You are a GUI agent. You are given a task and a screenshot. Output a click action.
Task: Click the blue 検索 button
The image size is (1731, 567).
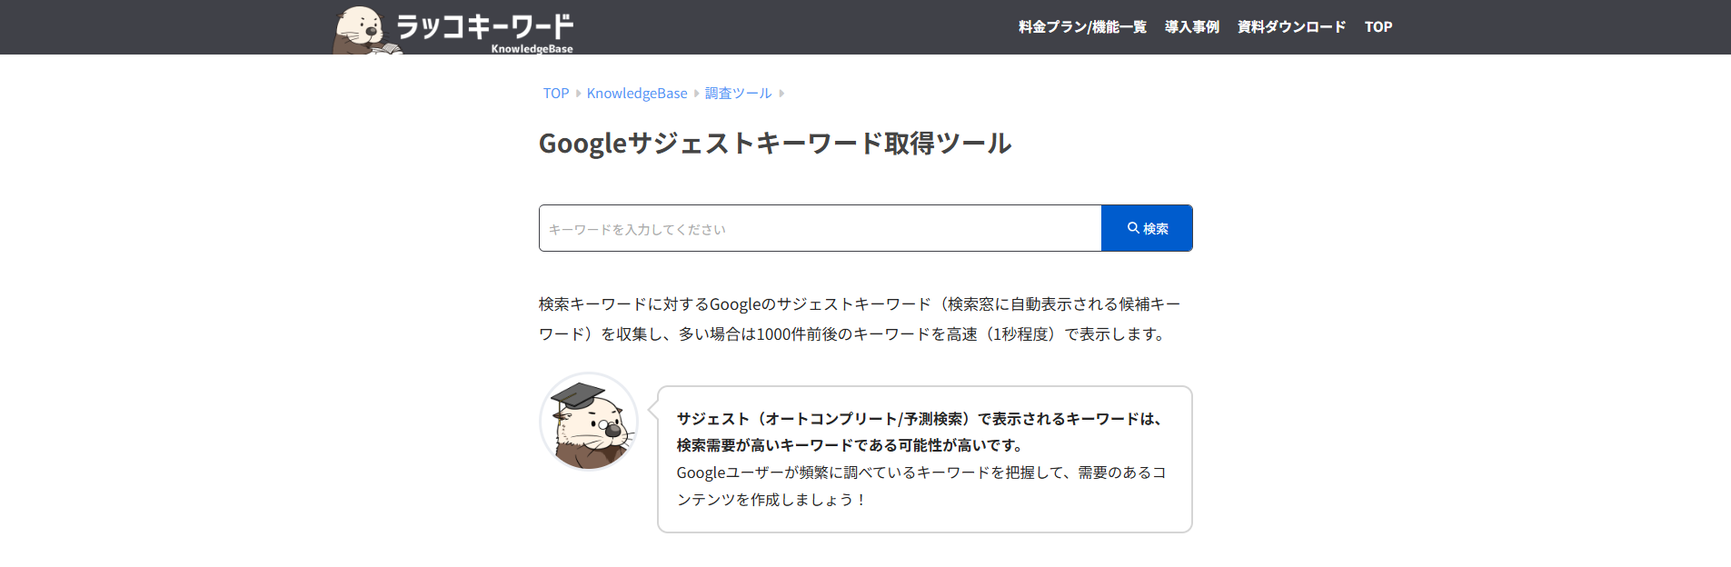point(1147,228)
